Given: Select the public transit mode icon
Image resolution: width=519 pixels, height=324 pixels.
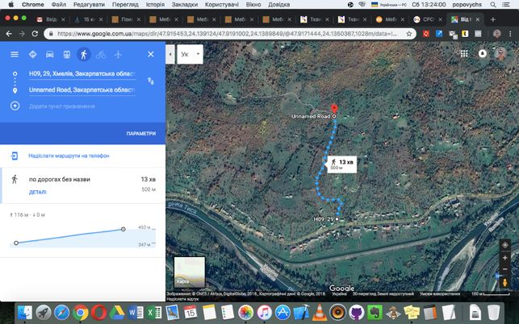Looking at the screenshot, I should [67, 54].
